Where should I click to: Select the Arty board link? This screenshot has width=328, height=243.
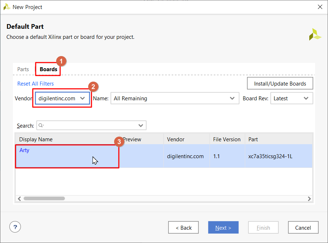[x=24, y=150]
